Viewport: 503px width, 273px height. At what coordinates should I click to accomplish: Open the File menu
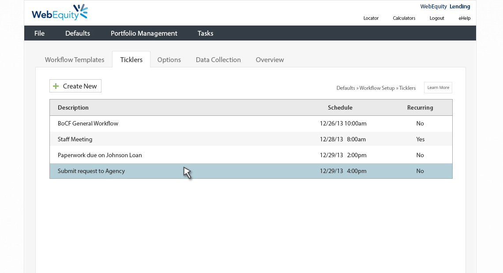point(39,33)
